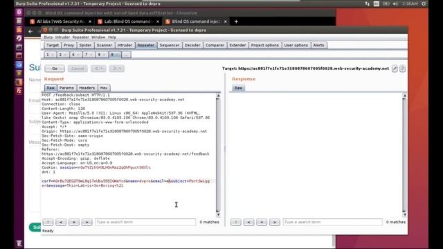Image resolution: width=443 pixels, height=249 pixels.
Task: Open the User options tab
Action: pyautogui.click(x=296, y=45)
